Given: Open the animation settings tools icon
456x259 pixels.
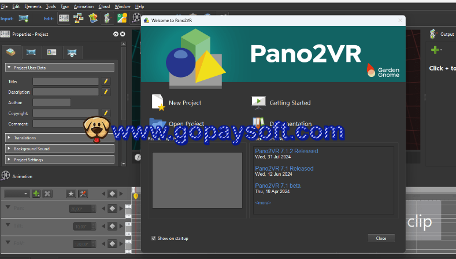Looking at the screenshot, I should click(x=83, y=194).
